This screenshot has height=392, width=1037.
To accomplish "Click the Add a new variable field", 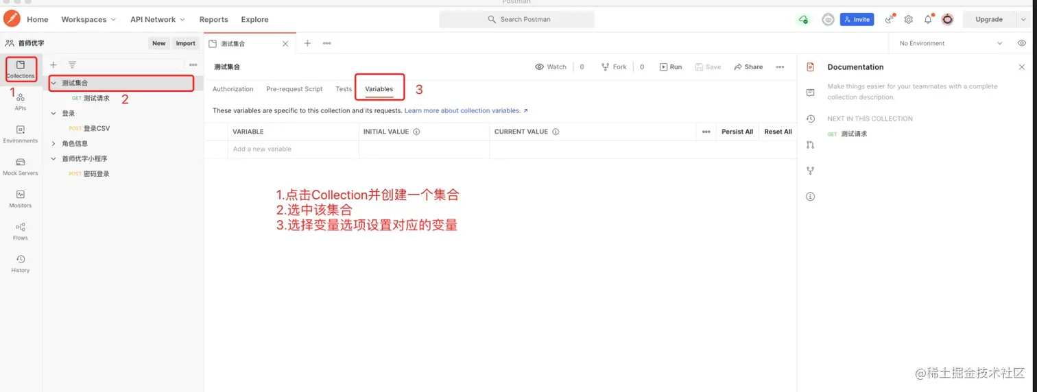I will (294, 149).
